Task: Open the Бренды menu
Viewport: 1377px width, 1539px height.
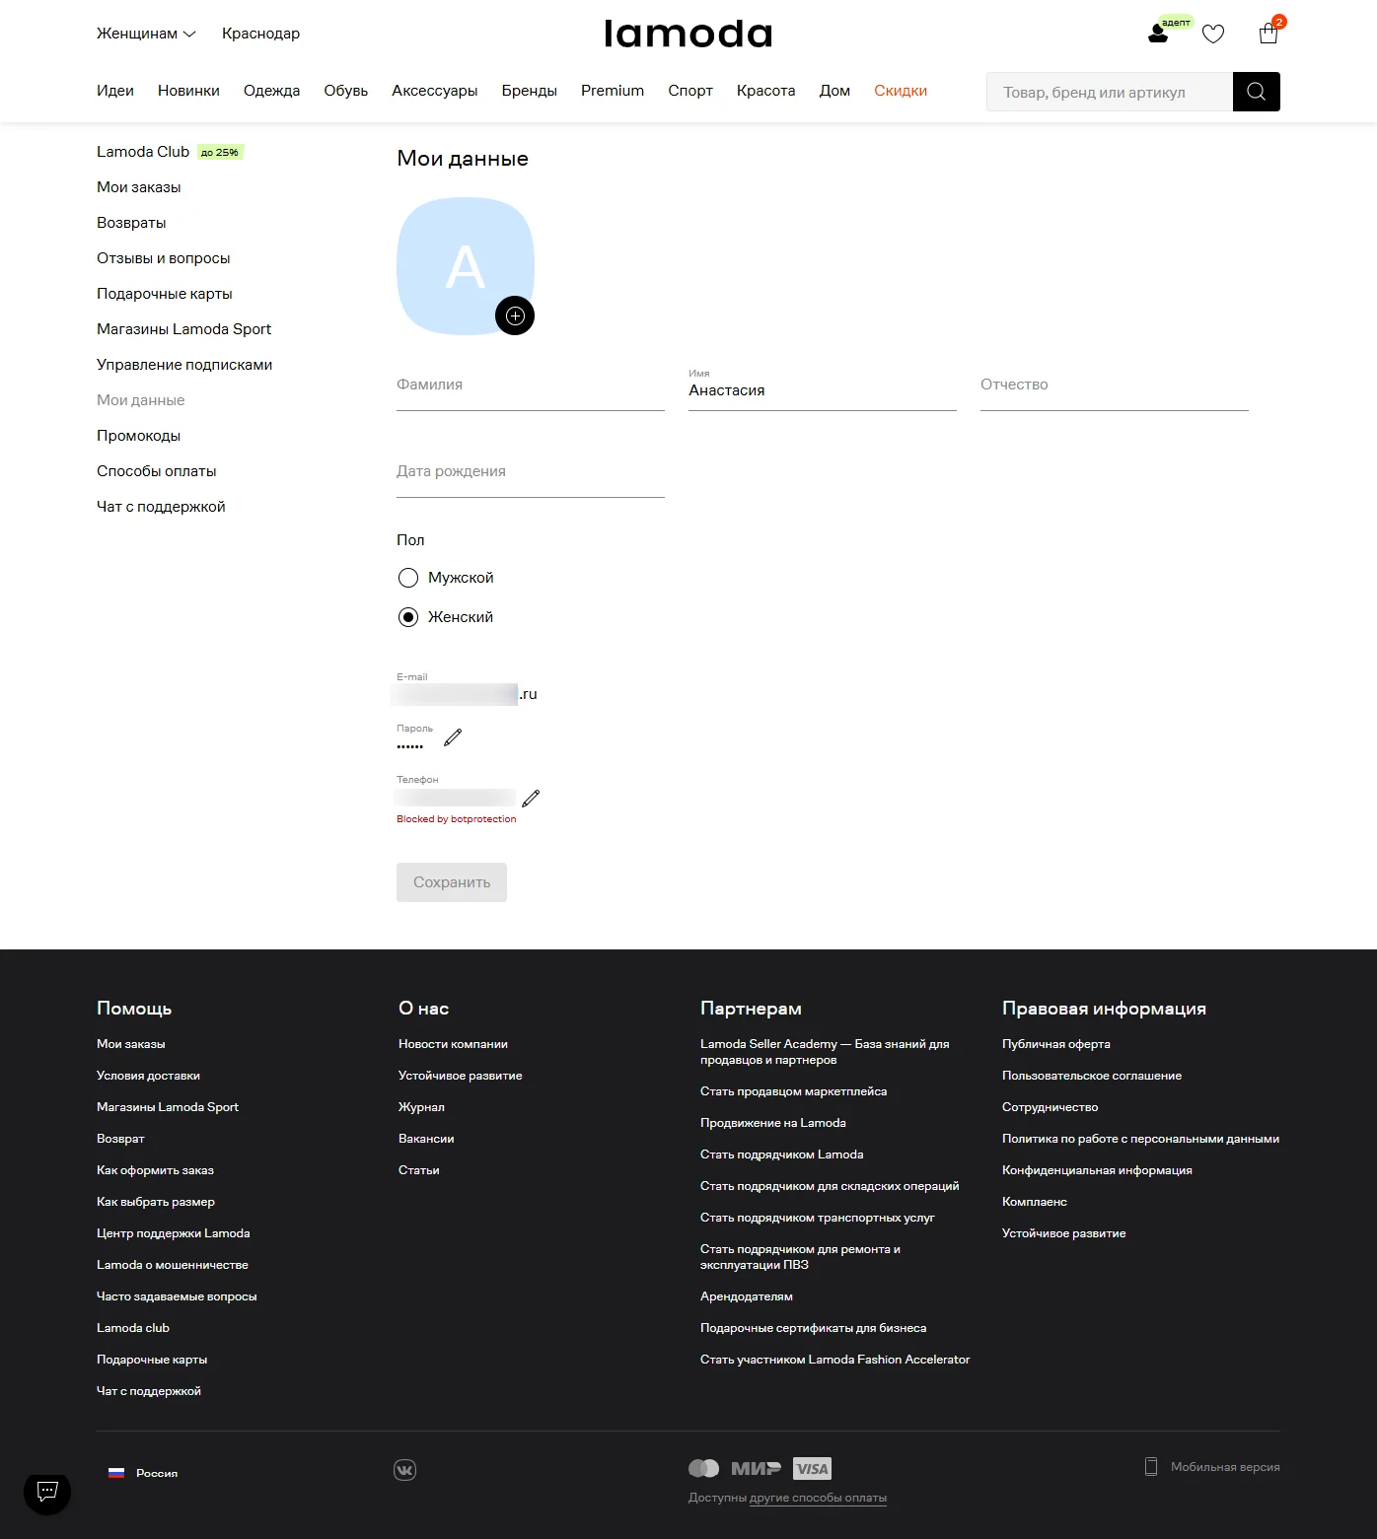Action: tap(529, 91)
